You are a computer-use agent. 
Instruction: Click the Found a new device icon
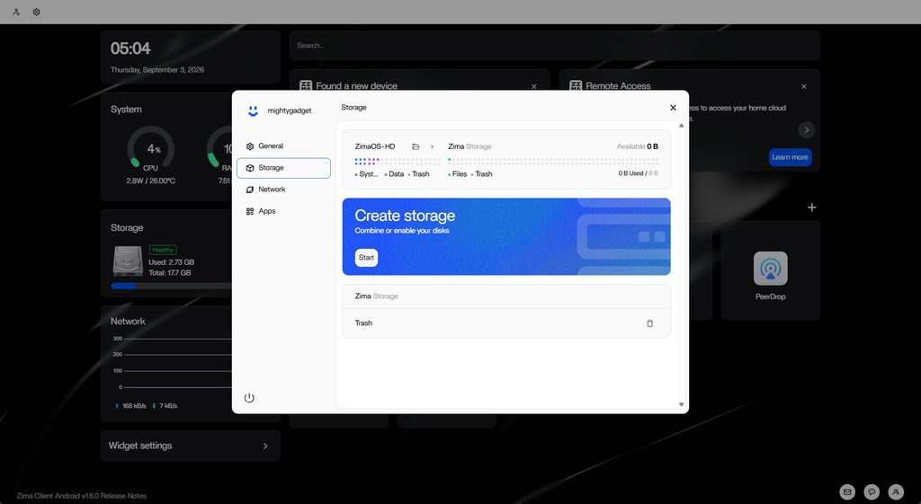point(306,86)
